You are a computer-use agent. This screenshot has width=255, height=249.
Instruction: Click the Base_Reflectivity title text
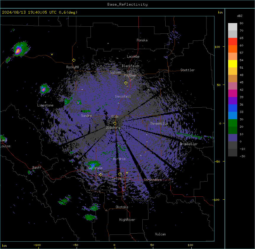click(127, 4)
